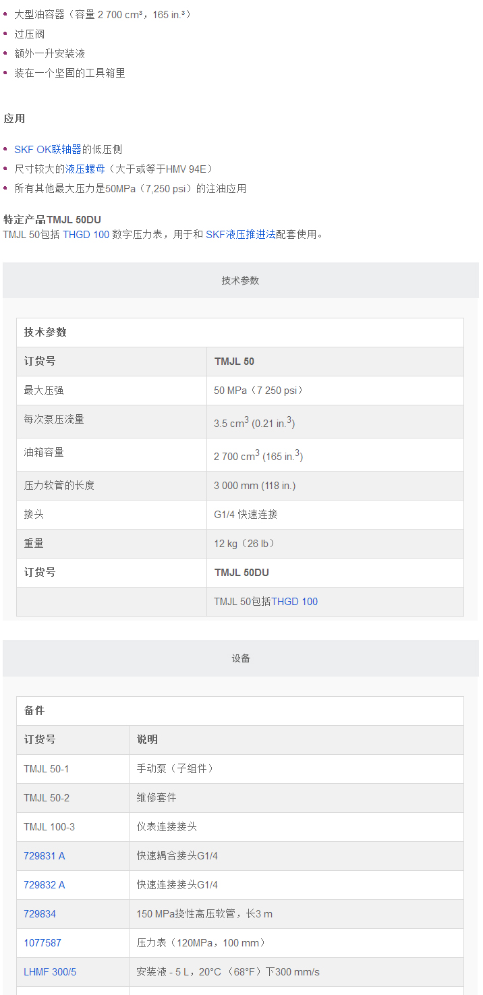Follow the SKF液压推进法 link
Image resolution: width=483 pixels, height=995 pixels.
tap(240, 234)
